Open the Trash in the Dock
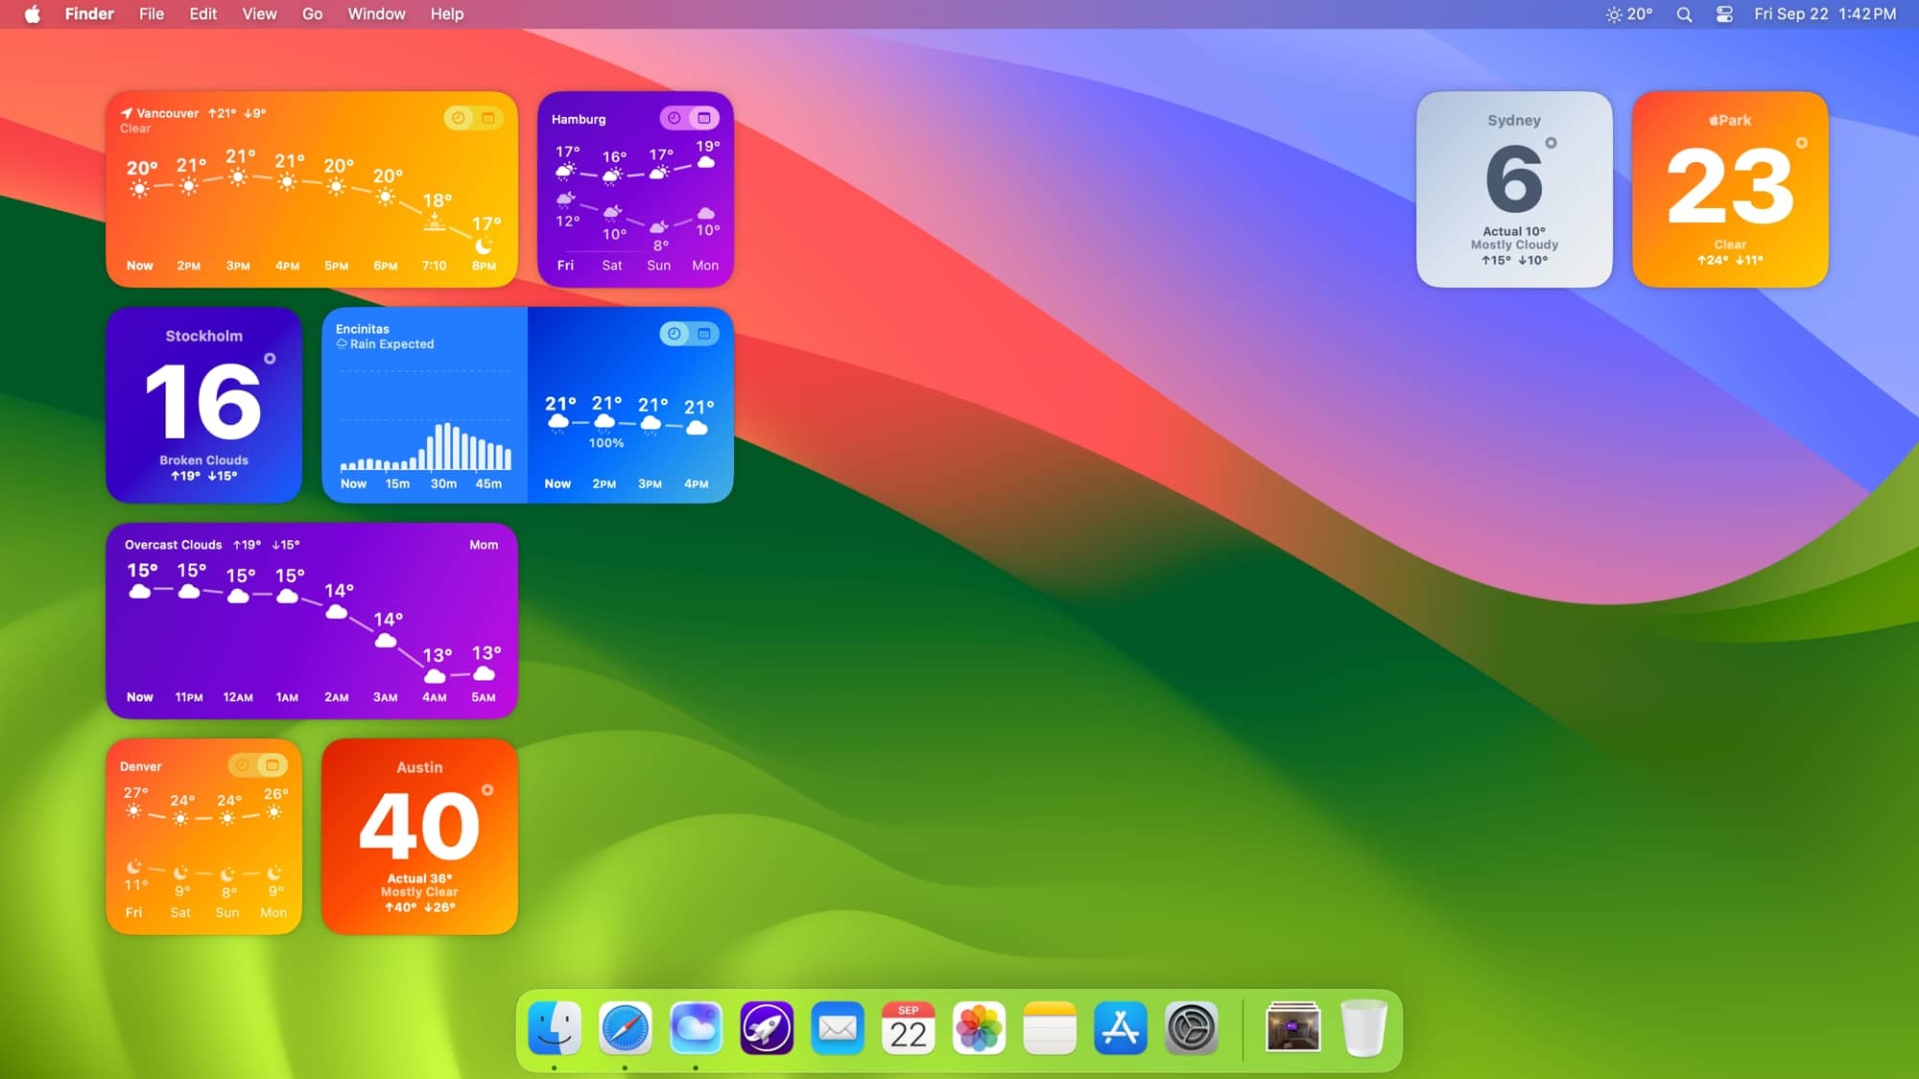Image resolution: width=1919 pixels, height=1079 pixels. click(1363, 1028)
